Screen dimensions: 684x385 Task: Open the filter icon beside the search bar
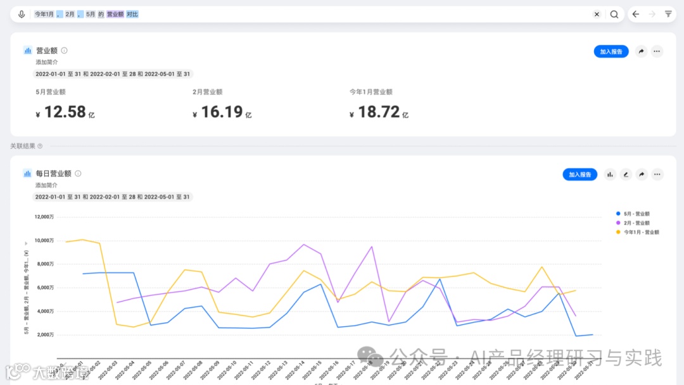[x=668, y=15]
